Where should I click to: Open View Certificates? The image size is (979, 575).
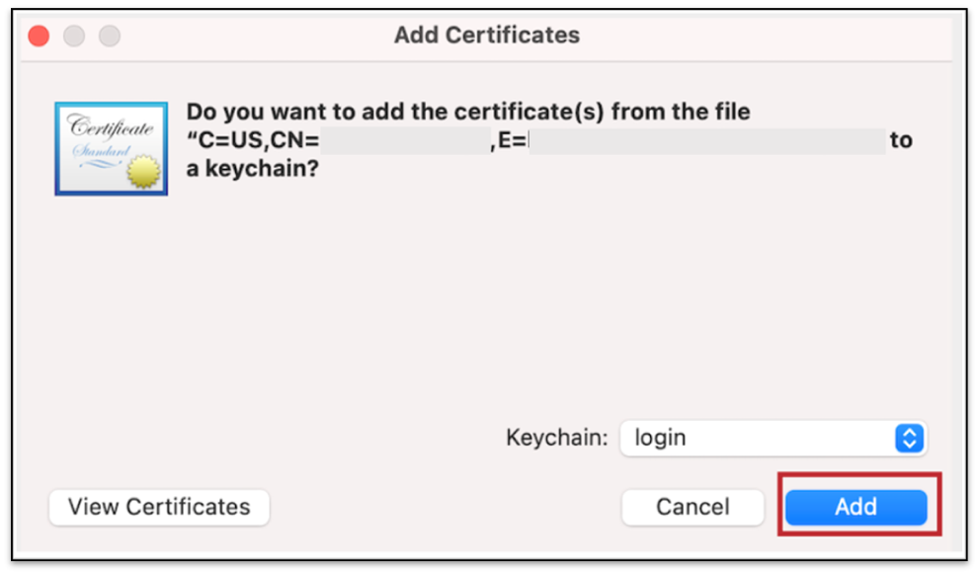159,507
